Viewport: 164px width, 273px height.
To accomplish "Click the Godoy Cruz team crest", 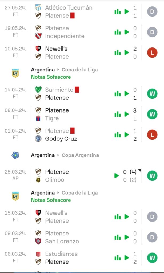I will point(38,139).
